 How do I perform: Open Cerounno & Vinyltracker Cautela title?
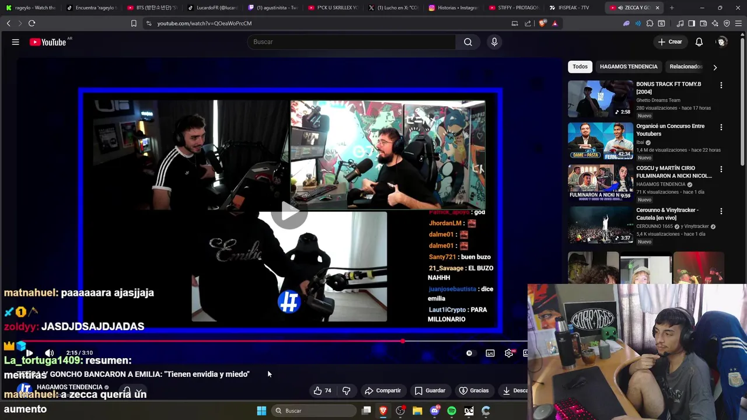(x=667, y=213)
